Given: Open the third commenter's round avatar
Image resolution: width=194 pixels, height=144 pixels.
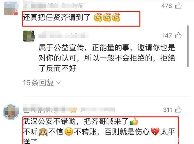Looking at the screenshot, I should pyautogui.click(x=11, y=112).
